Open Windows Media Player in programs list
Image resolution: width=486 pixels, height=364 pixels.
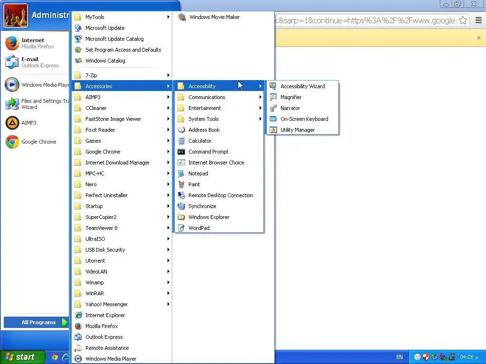pos(122,359)
